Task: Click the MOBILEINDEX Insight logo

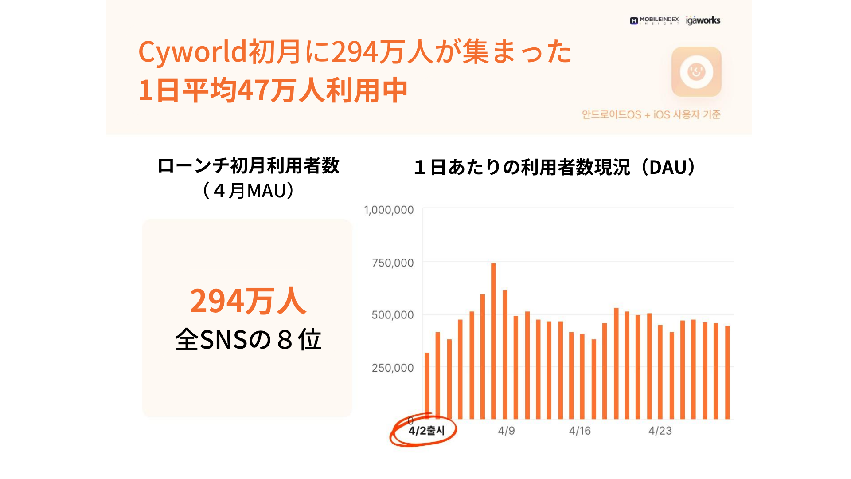Action: tap(654, 20)
